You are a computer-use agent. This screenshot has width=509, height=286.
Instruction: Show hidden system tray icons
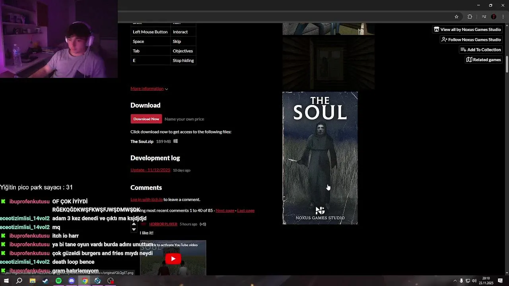point(455,281)
